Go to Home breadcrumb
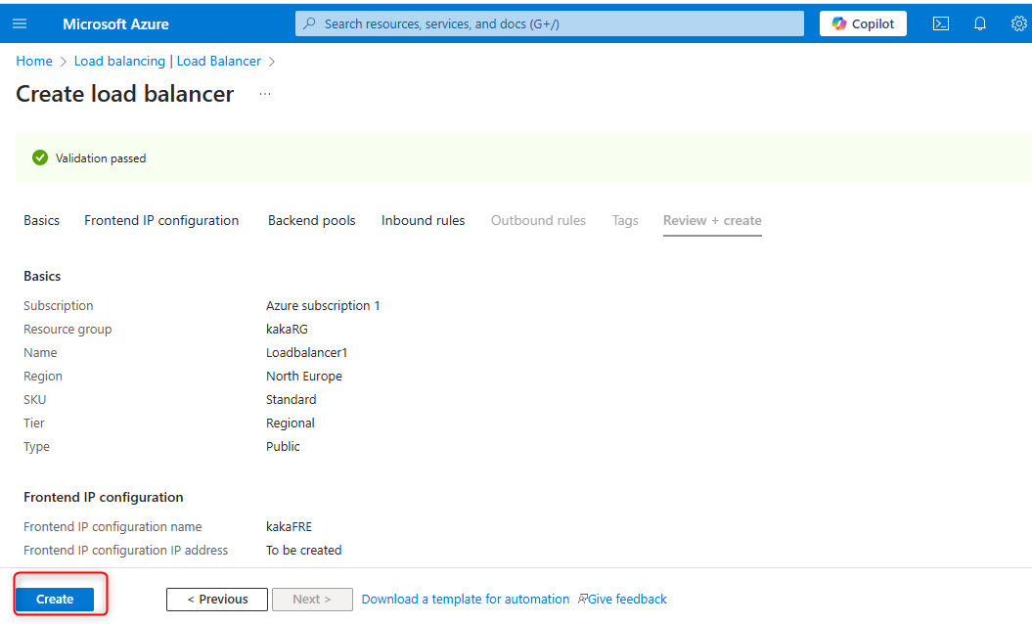The height and width of the screenshot is (624, 1032). [x=34, y=62]
